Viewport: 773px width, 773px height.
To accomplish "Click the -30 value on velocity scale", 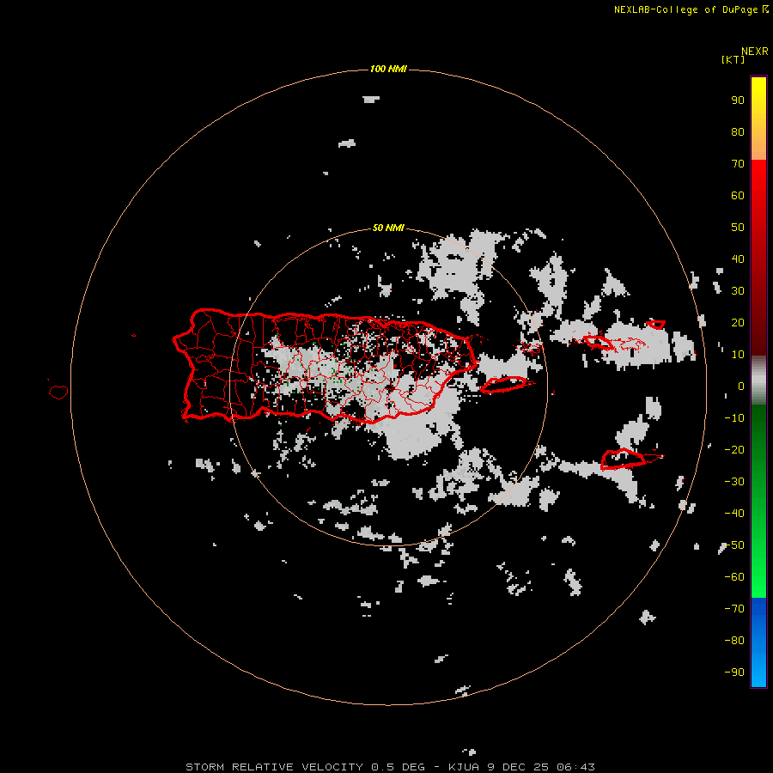I will click(734, 482).
